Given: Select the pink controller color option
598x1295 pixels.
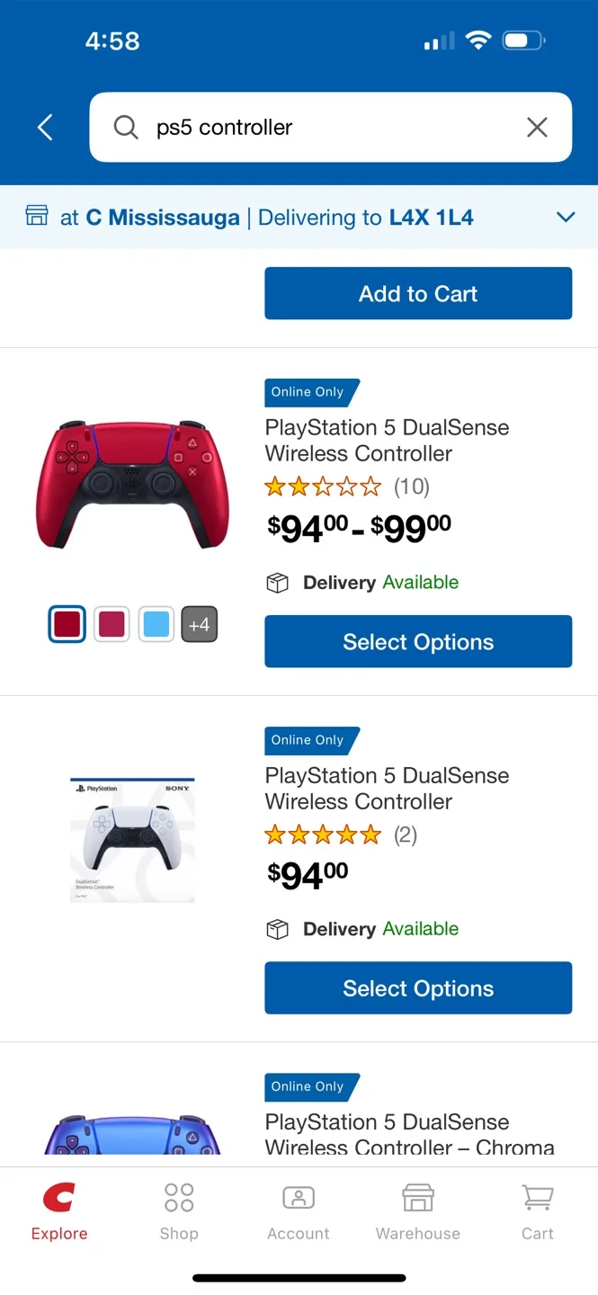Looking at the screenshot, I should [111, 623].
